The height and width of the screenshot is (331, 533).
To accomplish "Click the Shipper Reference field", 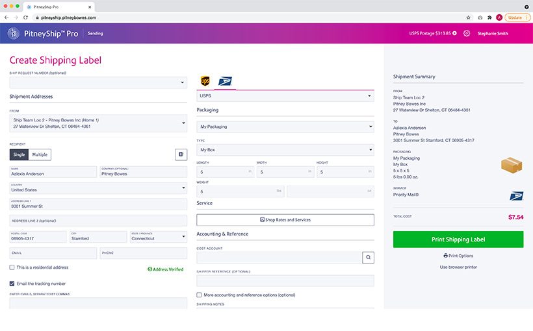I will (285, 281).
